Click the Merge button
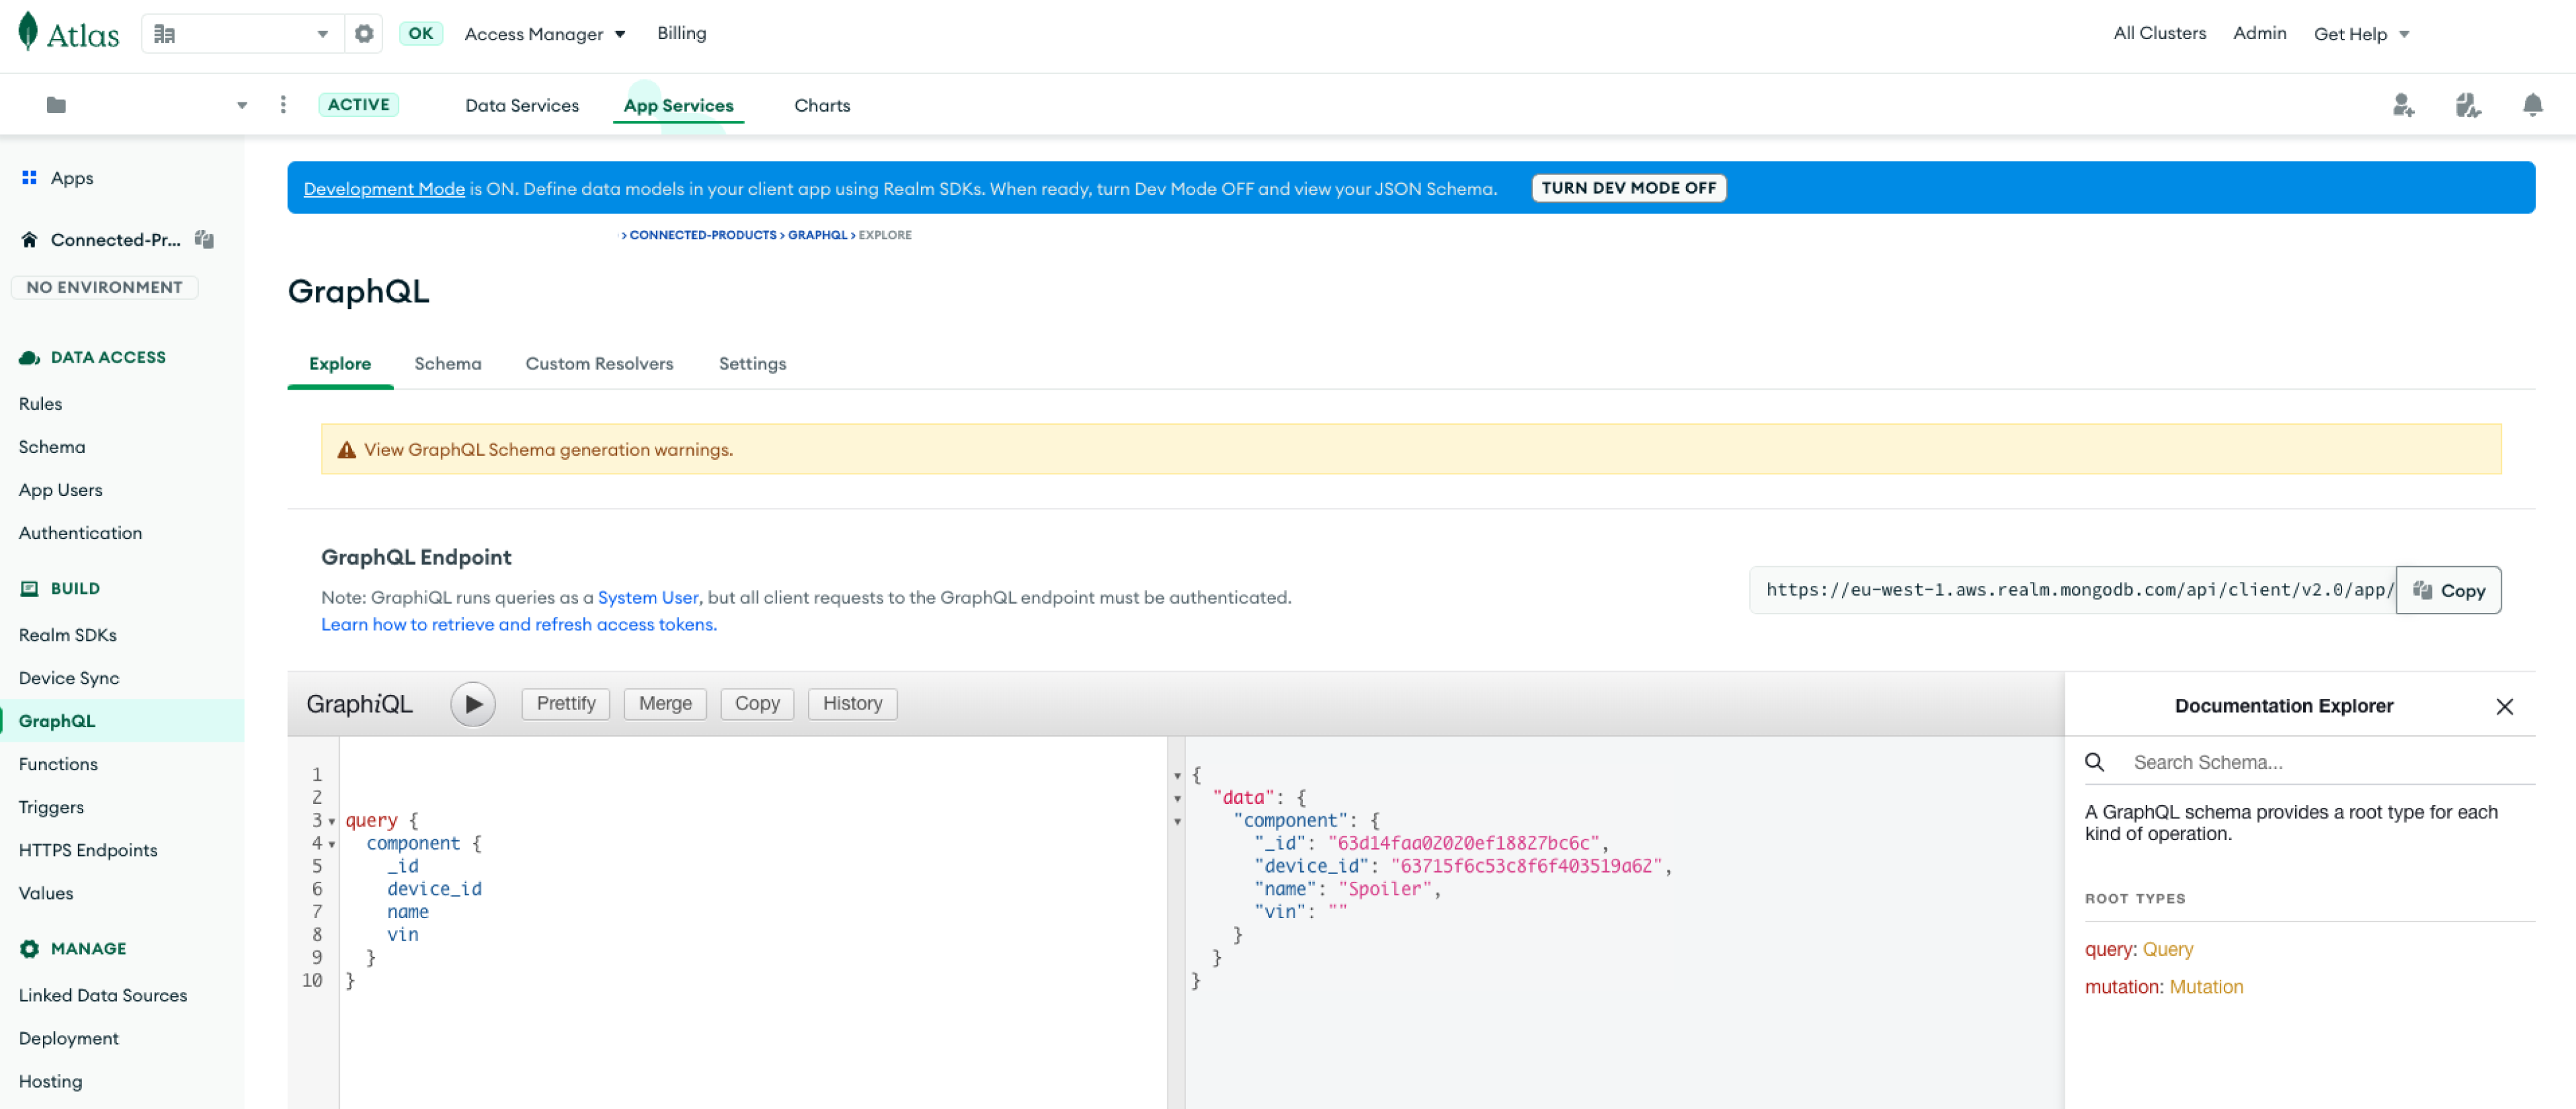Screen dimensions: 2576x1109 point(665,704)
